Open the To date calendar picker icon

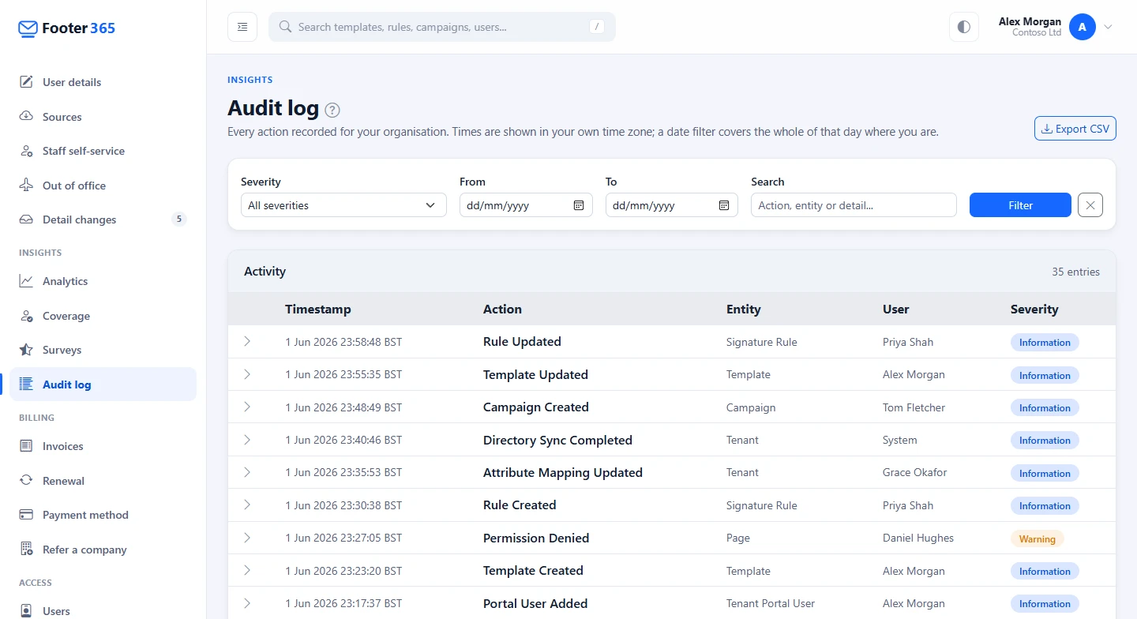tap(724, 205)
